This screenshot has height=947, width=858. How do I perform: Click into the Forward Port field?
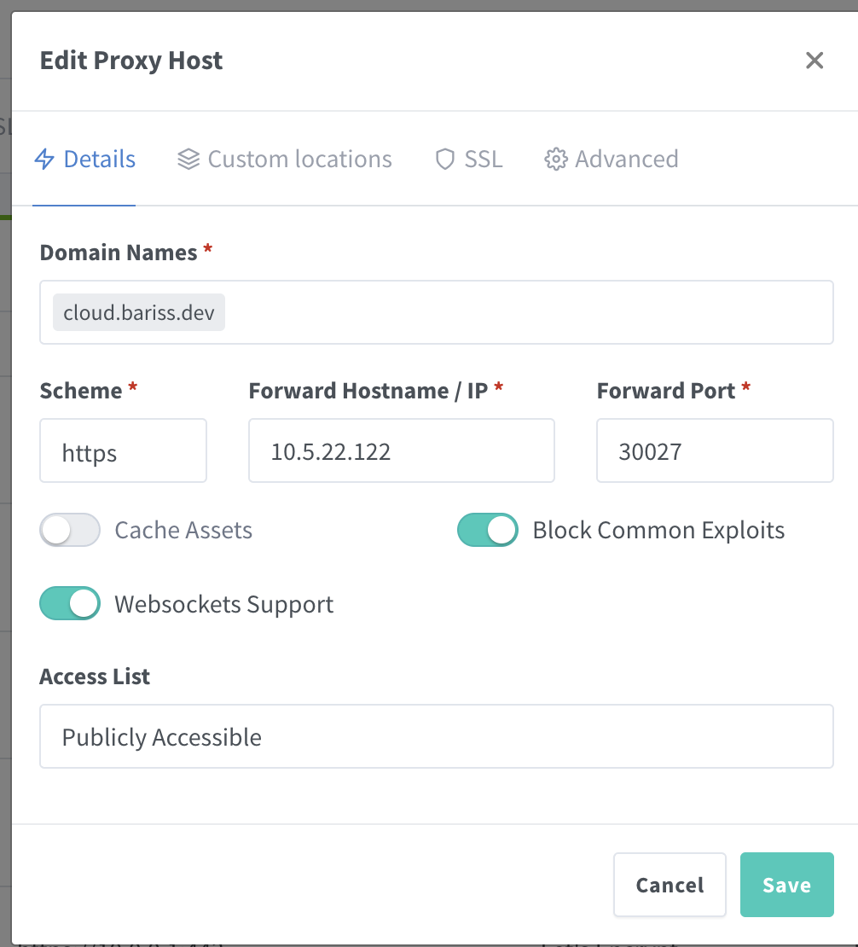point(715,450)
